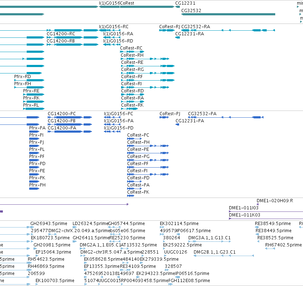Viewport: 303px width, 286px height.
Task: Click the Pfrx-PK protein label
Action: coord(37,178)
